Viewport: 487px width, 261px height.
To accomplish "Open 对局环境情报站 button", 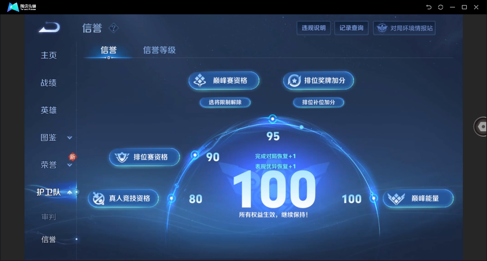I will pyautogui.click(x=404, y=28).
